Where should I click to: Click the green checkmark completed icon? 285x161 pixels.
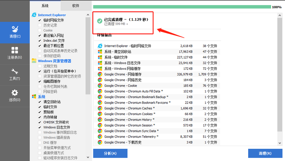pos(100,21)
